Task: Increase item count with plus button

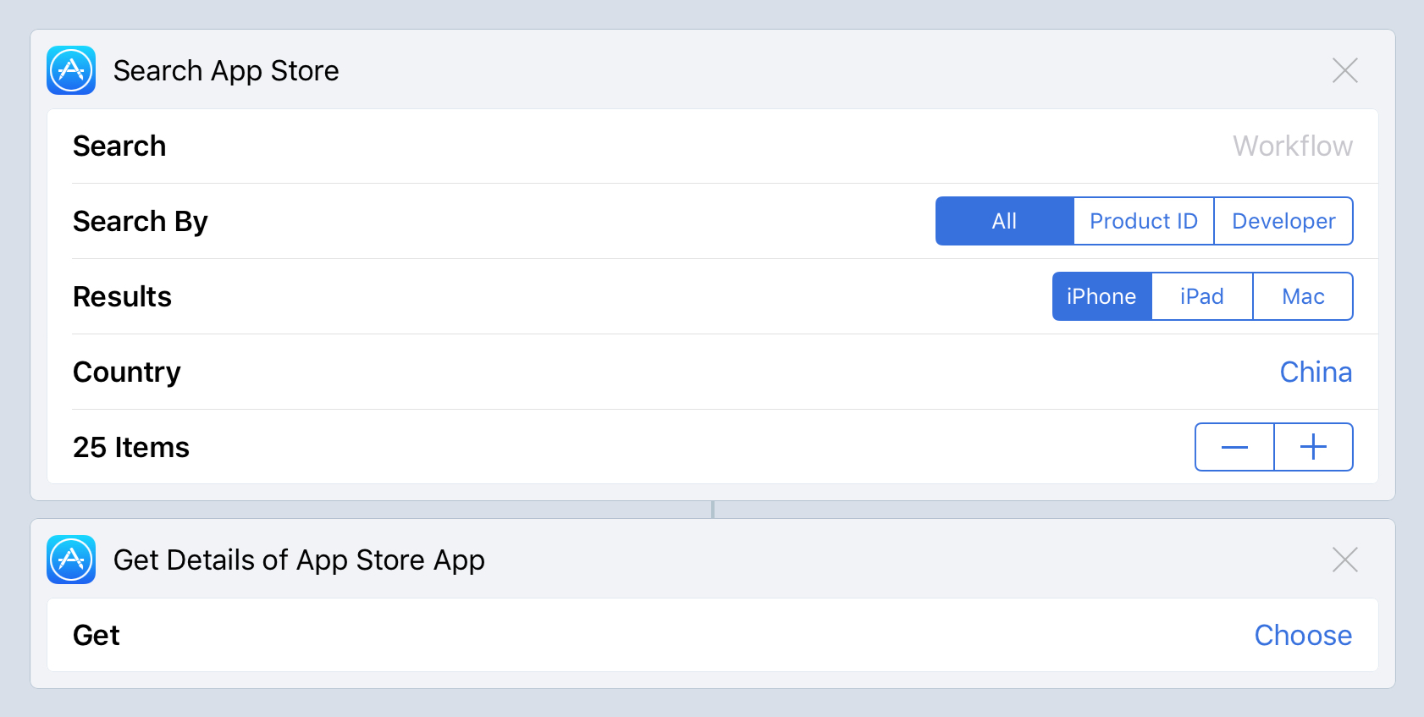Action: coord(1313,447)
